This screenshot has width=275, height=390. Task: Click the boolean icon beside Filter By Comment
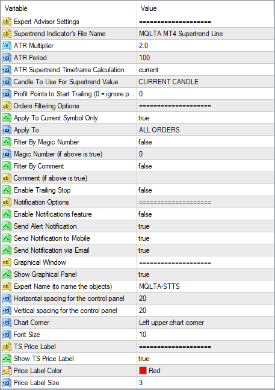pos(7,166)
